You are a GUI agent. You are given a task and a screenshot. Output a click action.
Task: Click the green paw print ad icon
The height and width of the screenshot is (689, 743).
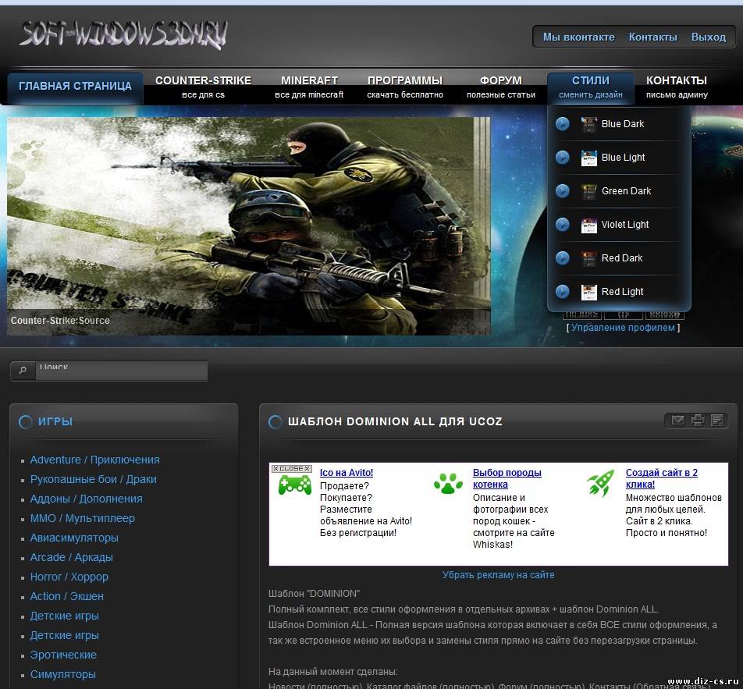point(448,483)
